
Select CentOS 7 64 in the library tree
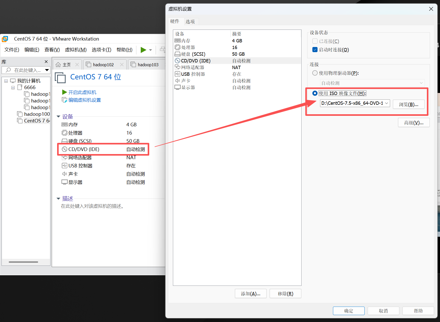pyautogui.click(x=37, y=121)
